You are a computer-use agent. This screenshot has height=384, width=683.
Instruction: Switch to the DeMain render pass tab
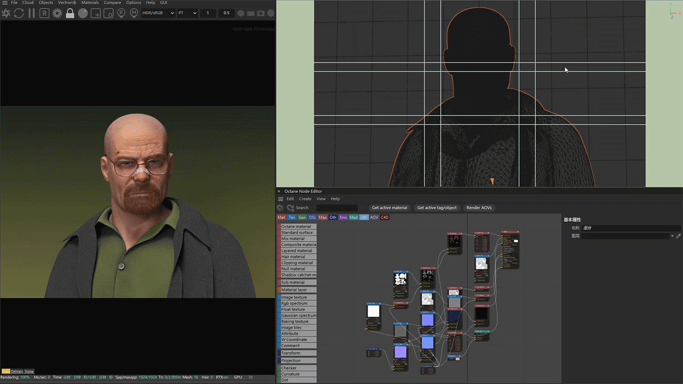pyautogui.click(x=17, y=371)
